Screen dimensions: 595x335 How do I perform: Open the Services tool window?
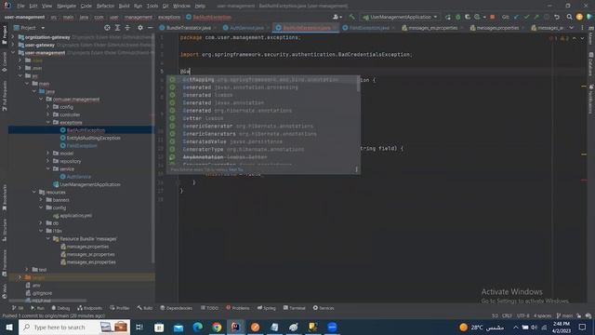pos(324,308)
